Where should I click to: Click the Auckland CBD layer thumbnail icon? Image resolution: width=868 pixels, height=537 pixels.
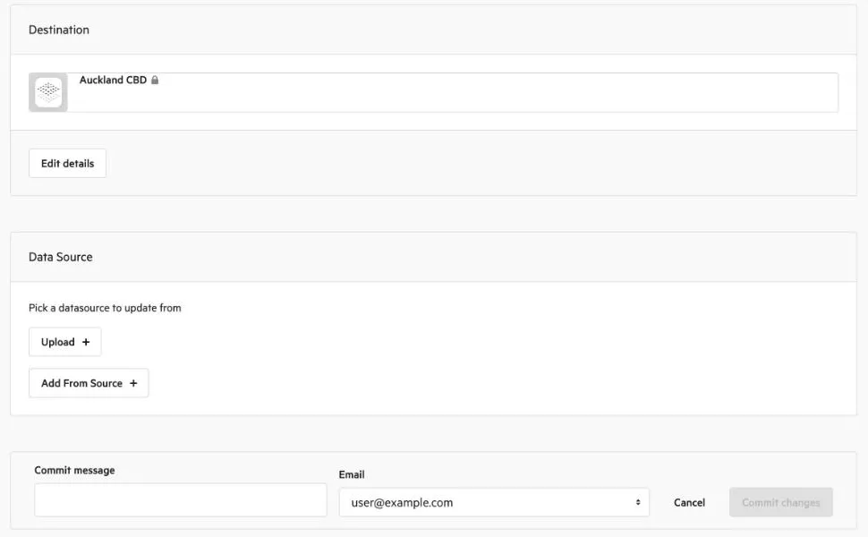(48, 92)
